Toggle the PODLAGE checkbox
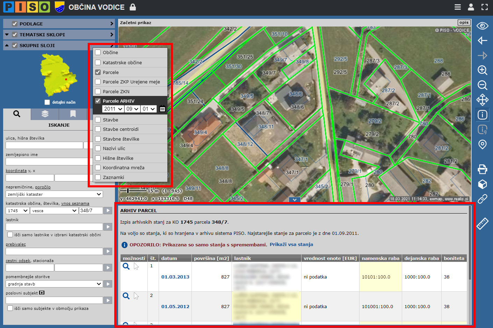Viewport: 493px width, 328px height. [15, 24]
